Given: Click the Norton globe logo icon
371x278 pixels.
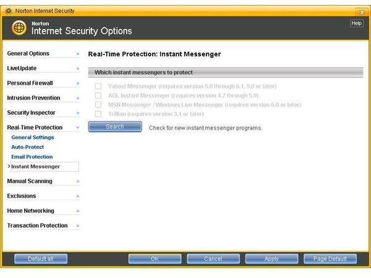Looking at the screenshot, I should (x=19, y=28).
